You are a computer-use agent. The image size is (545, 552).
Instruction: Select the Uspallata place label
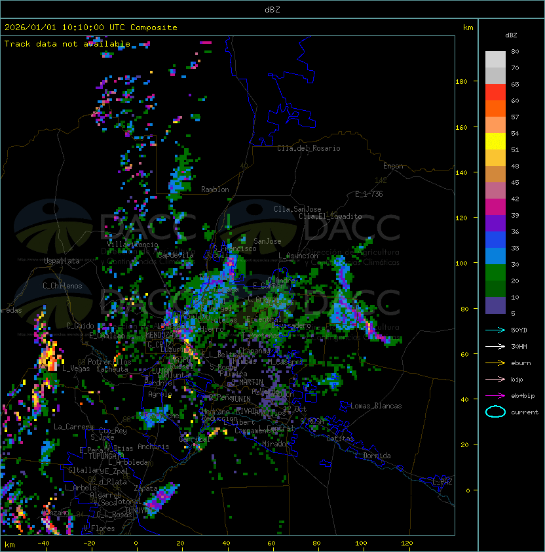[x=62, y=261]
